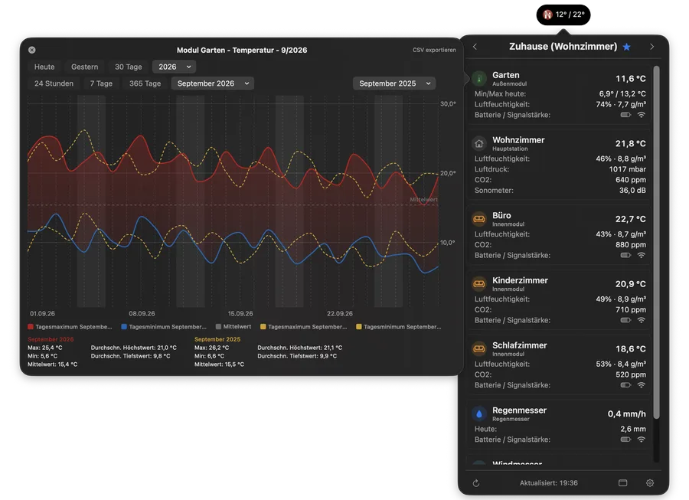Go to next station with right chevron
Image resolution: width=689 pixels, height=500 pixels.
tap(651, 47)
